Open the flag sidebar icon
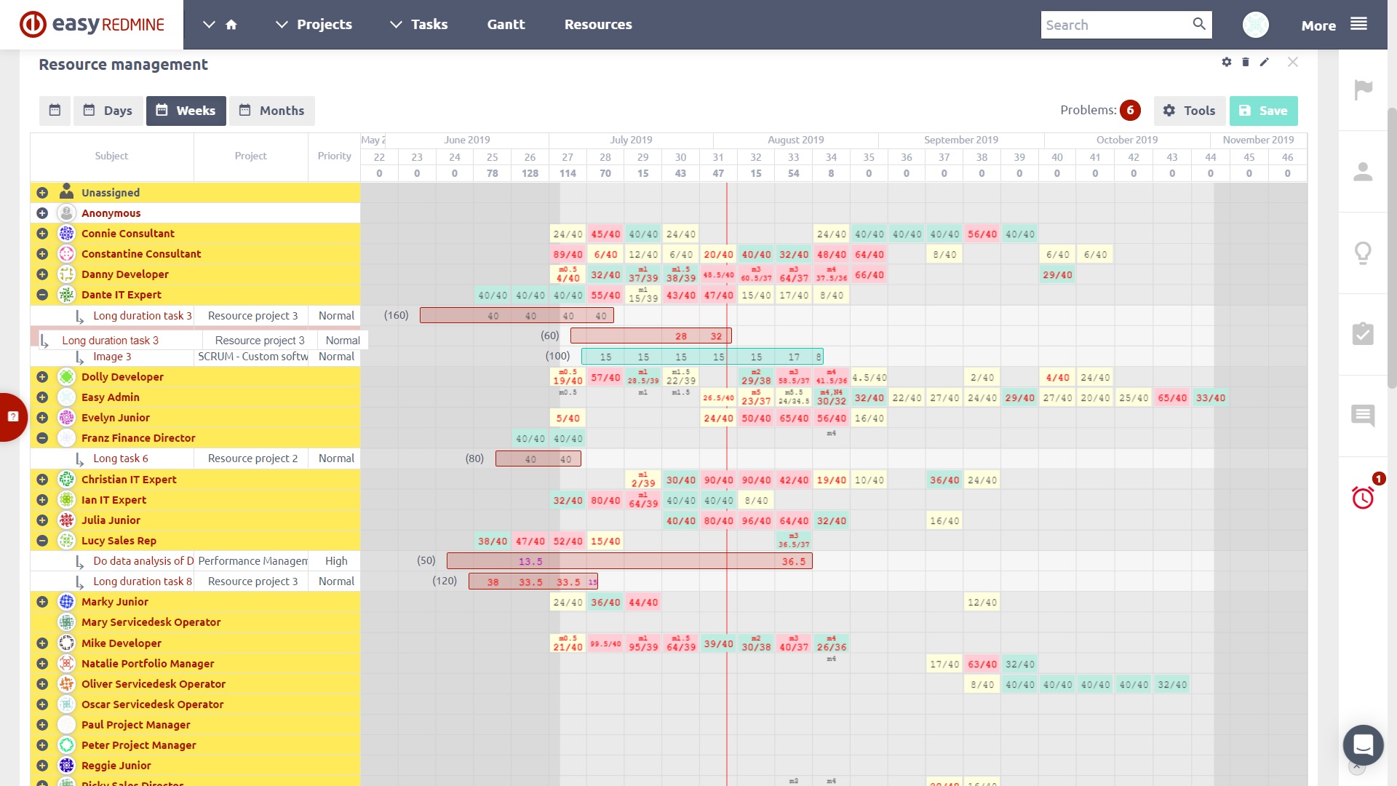The width and height of the screenshot is (1397, 786). pos(1363,90)
